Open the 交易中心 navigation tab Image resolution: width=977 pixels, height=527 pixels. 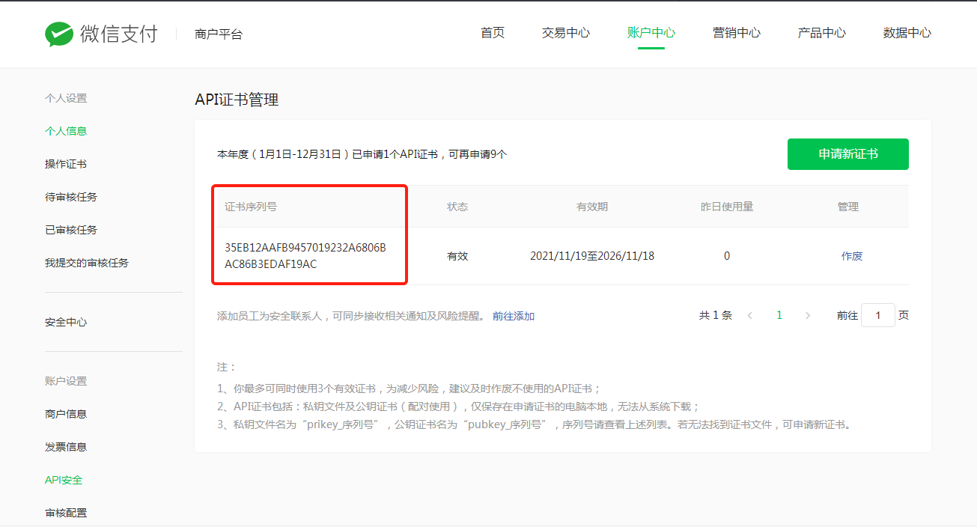566,33
